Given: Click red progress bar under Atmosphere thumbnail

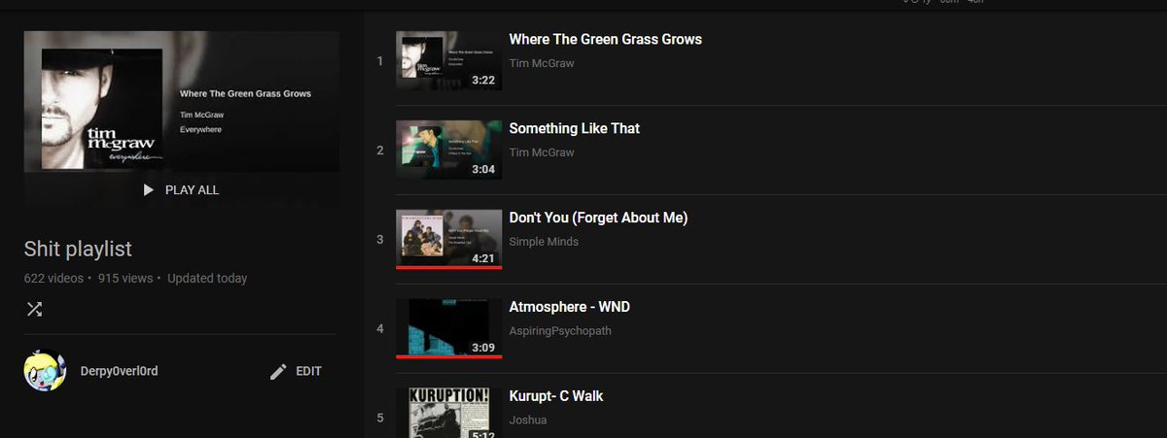Looking at the screenshot, I should click(x=449, y=356).
